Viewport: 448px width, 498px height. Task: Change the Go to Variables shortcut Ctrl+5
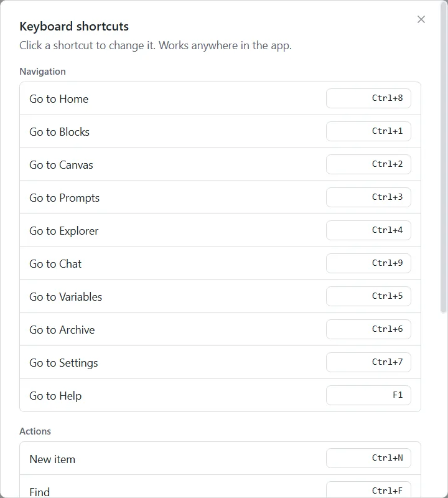tap(368, 297)
